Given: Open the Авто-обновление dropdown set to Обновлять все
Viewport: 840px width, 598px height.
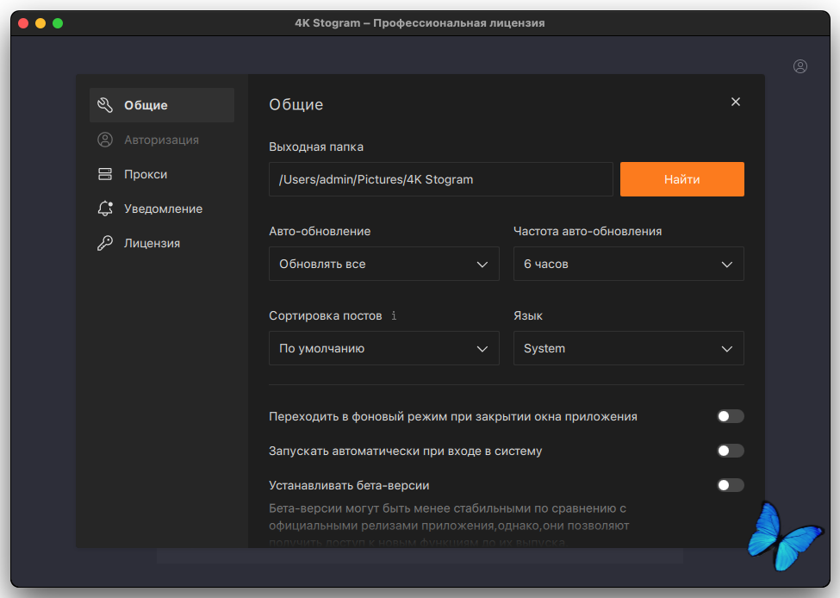Looking at the screenshot, I should tap(384, 264).
